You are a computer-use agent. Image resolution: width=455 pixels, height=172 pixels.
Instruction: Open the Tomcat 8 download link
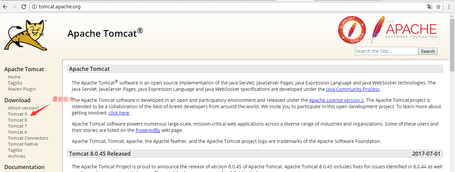pyautogui.click(x=17, y=120)
